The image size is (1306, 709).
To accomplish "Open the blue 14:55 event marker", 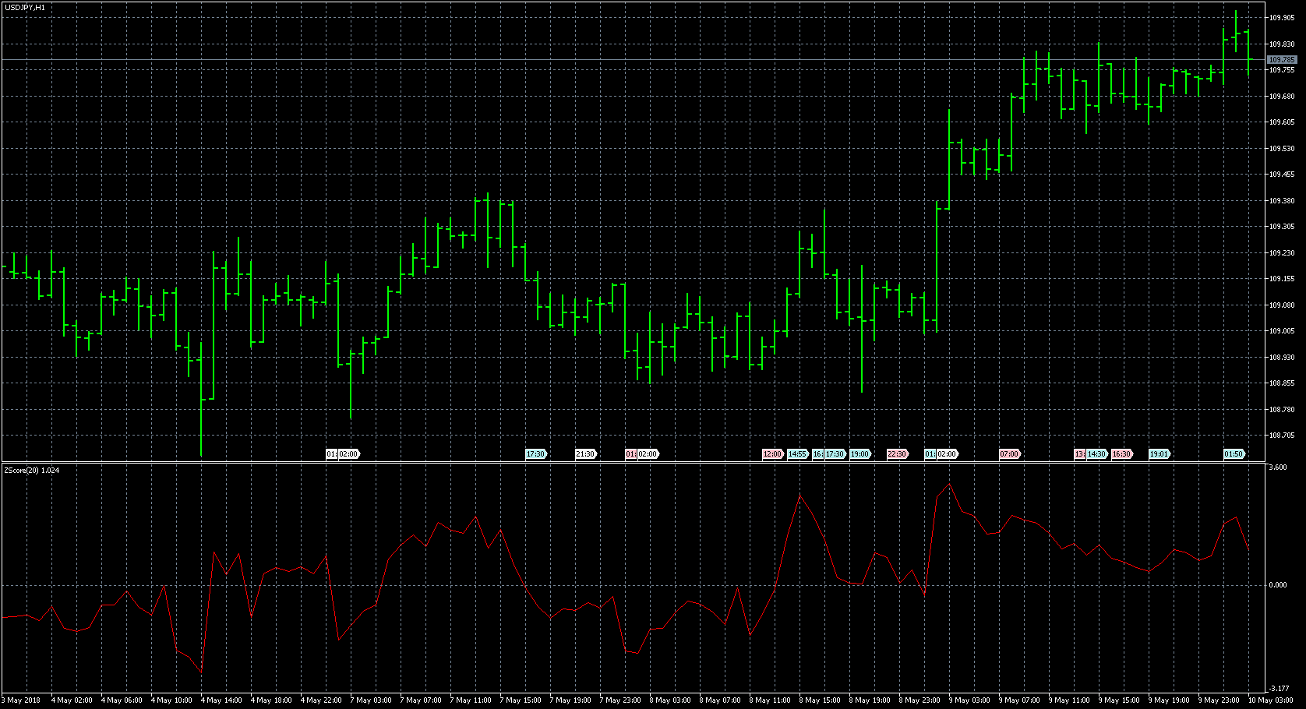I will click(x=797, y=454).
